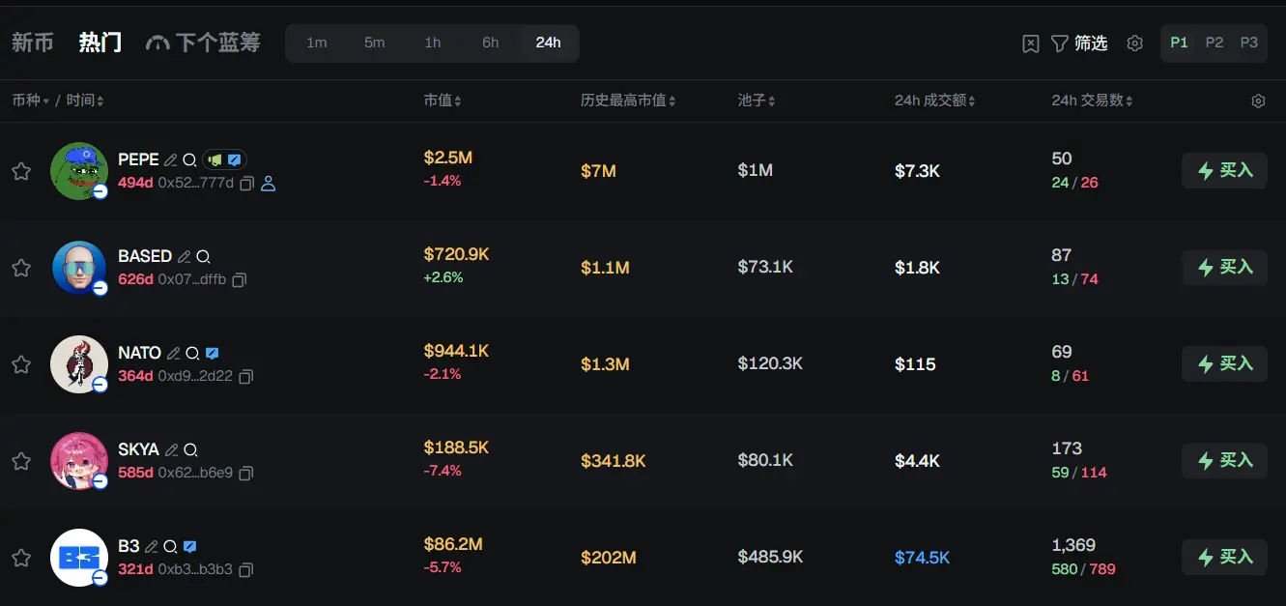Image resolution: width=1286 pixels, height=606 pixels.
Task: Open the 筛选 filter button
Action: pyautogui.click(x=1079, y=43)
